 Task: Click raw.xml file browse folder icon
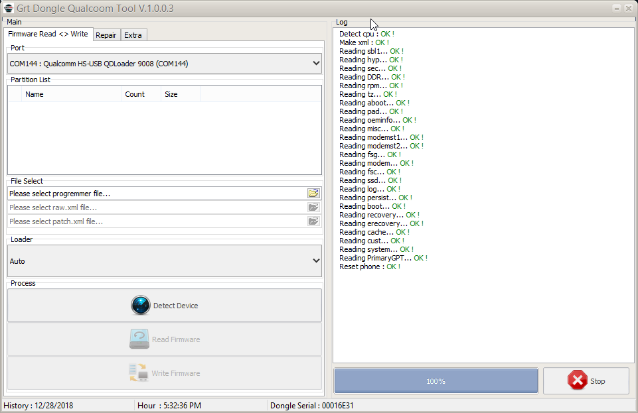(x=313, y=207)
